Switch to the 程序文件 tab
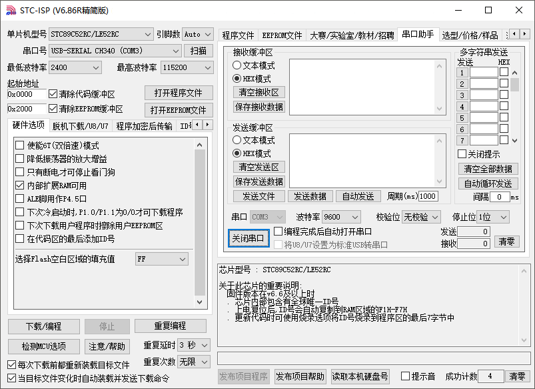 tap(238, 35)
